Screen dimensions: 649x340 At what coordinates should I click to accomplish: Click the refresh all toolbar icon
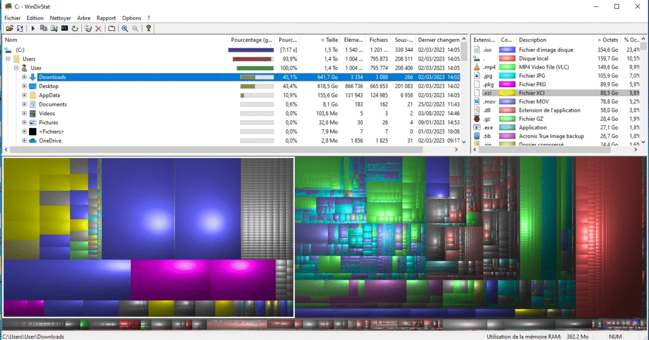(20, 29)
